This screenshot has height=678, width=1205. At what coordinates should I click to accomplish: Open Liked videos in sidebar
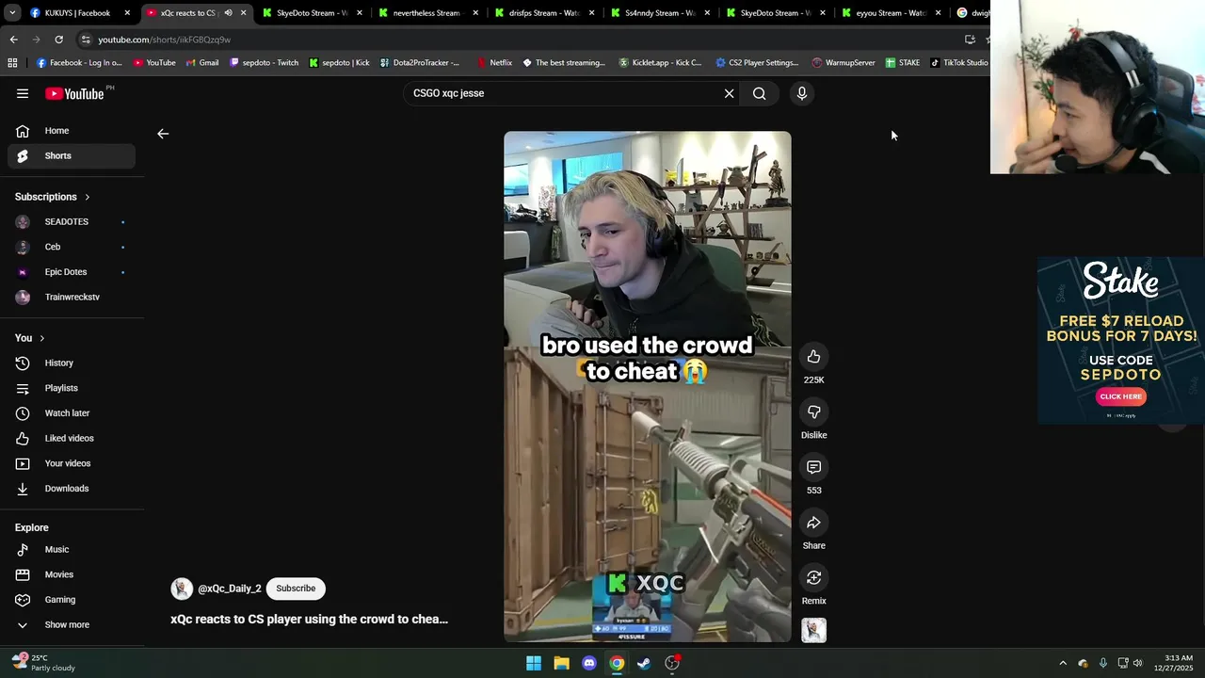(x=72, y=438)
